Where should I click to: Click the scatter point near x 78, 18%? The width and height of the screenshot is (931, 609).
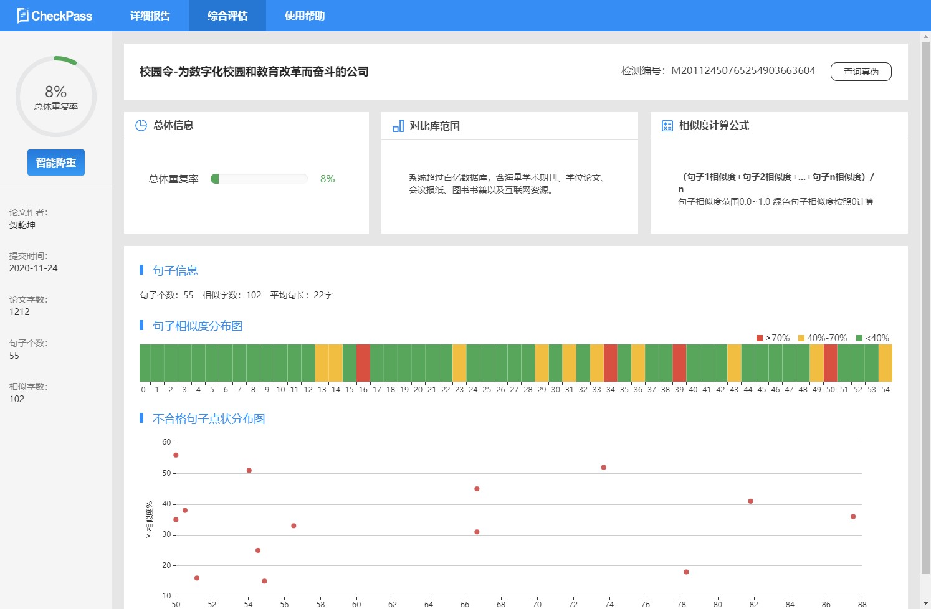(686, 572)
